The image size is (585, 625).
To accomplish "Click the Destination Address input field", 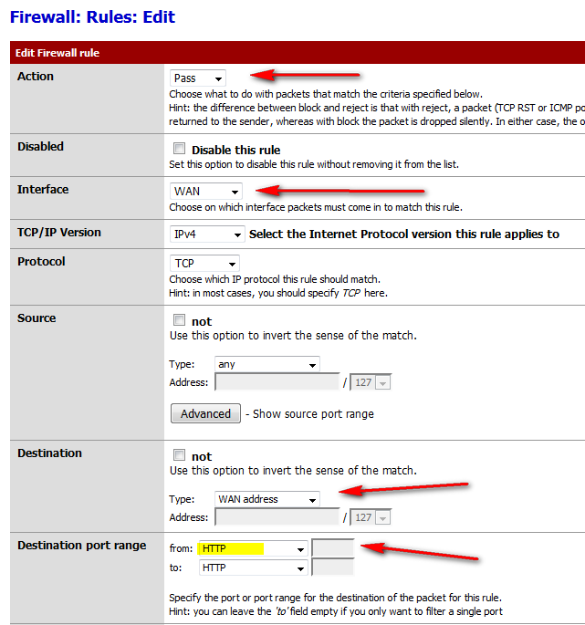I will (277, 517).
